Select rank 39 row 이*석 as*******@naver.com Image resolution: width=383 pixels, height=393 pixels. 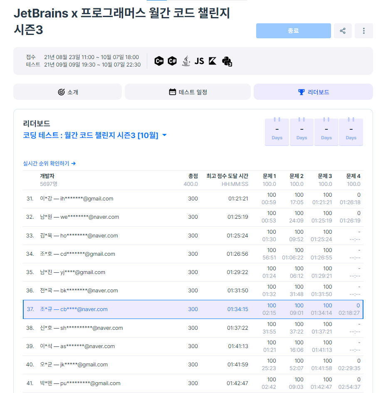point(193,346)
